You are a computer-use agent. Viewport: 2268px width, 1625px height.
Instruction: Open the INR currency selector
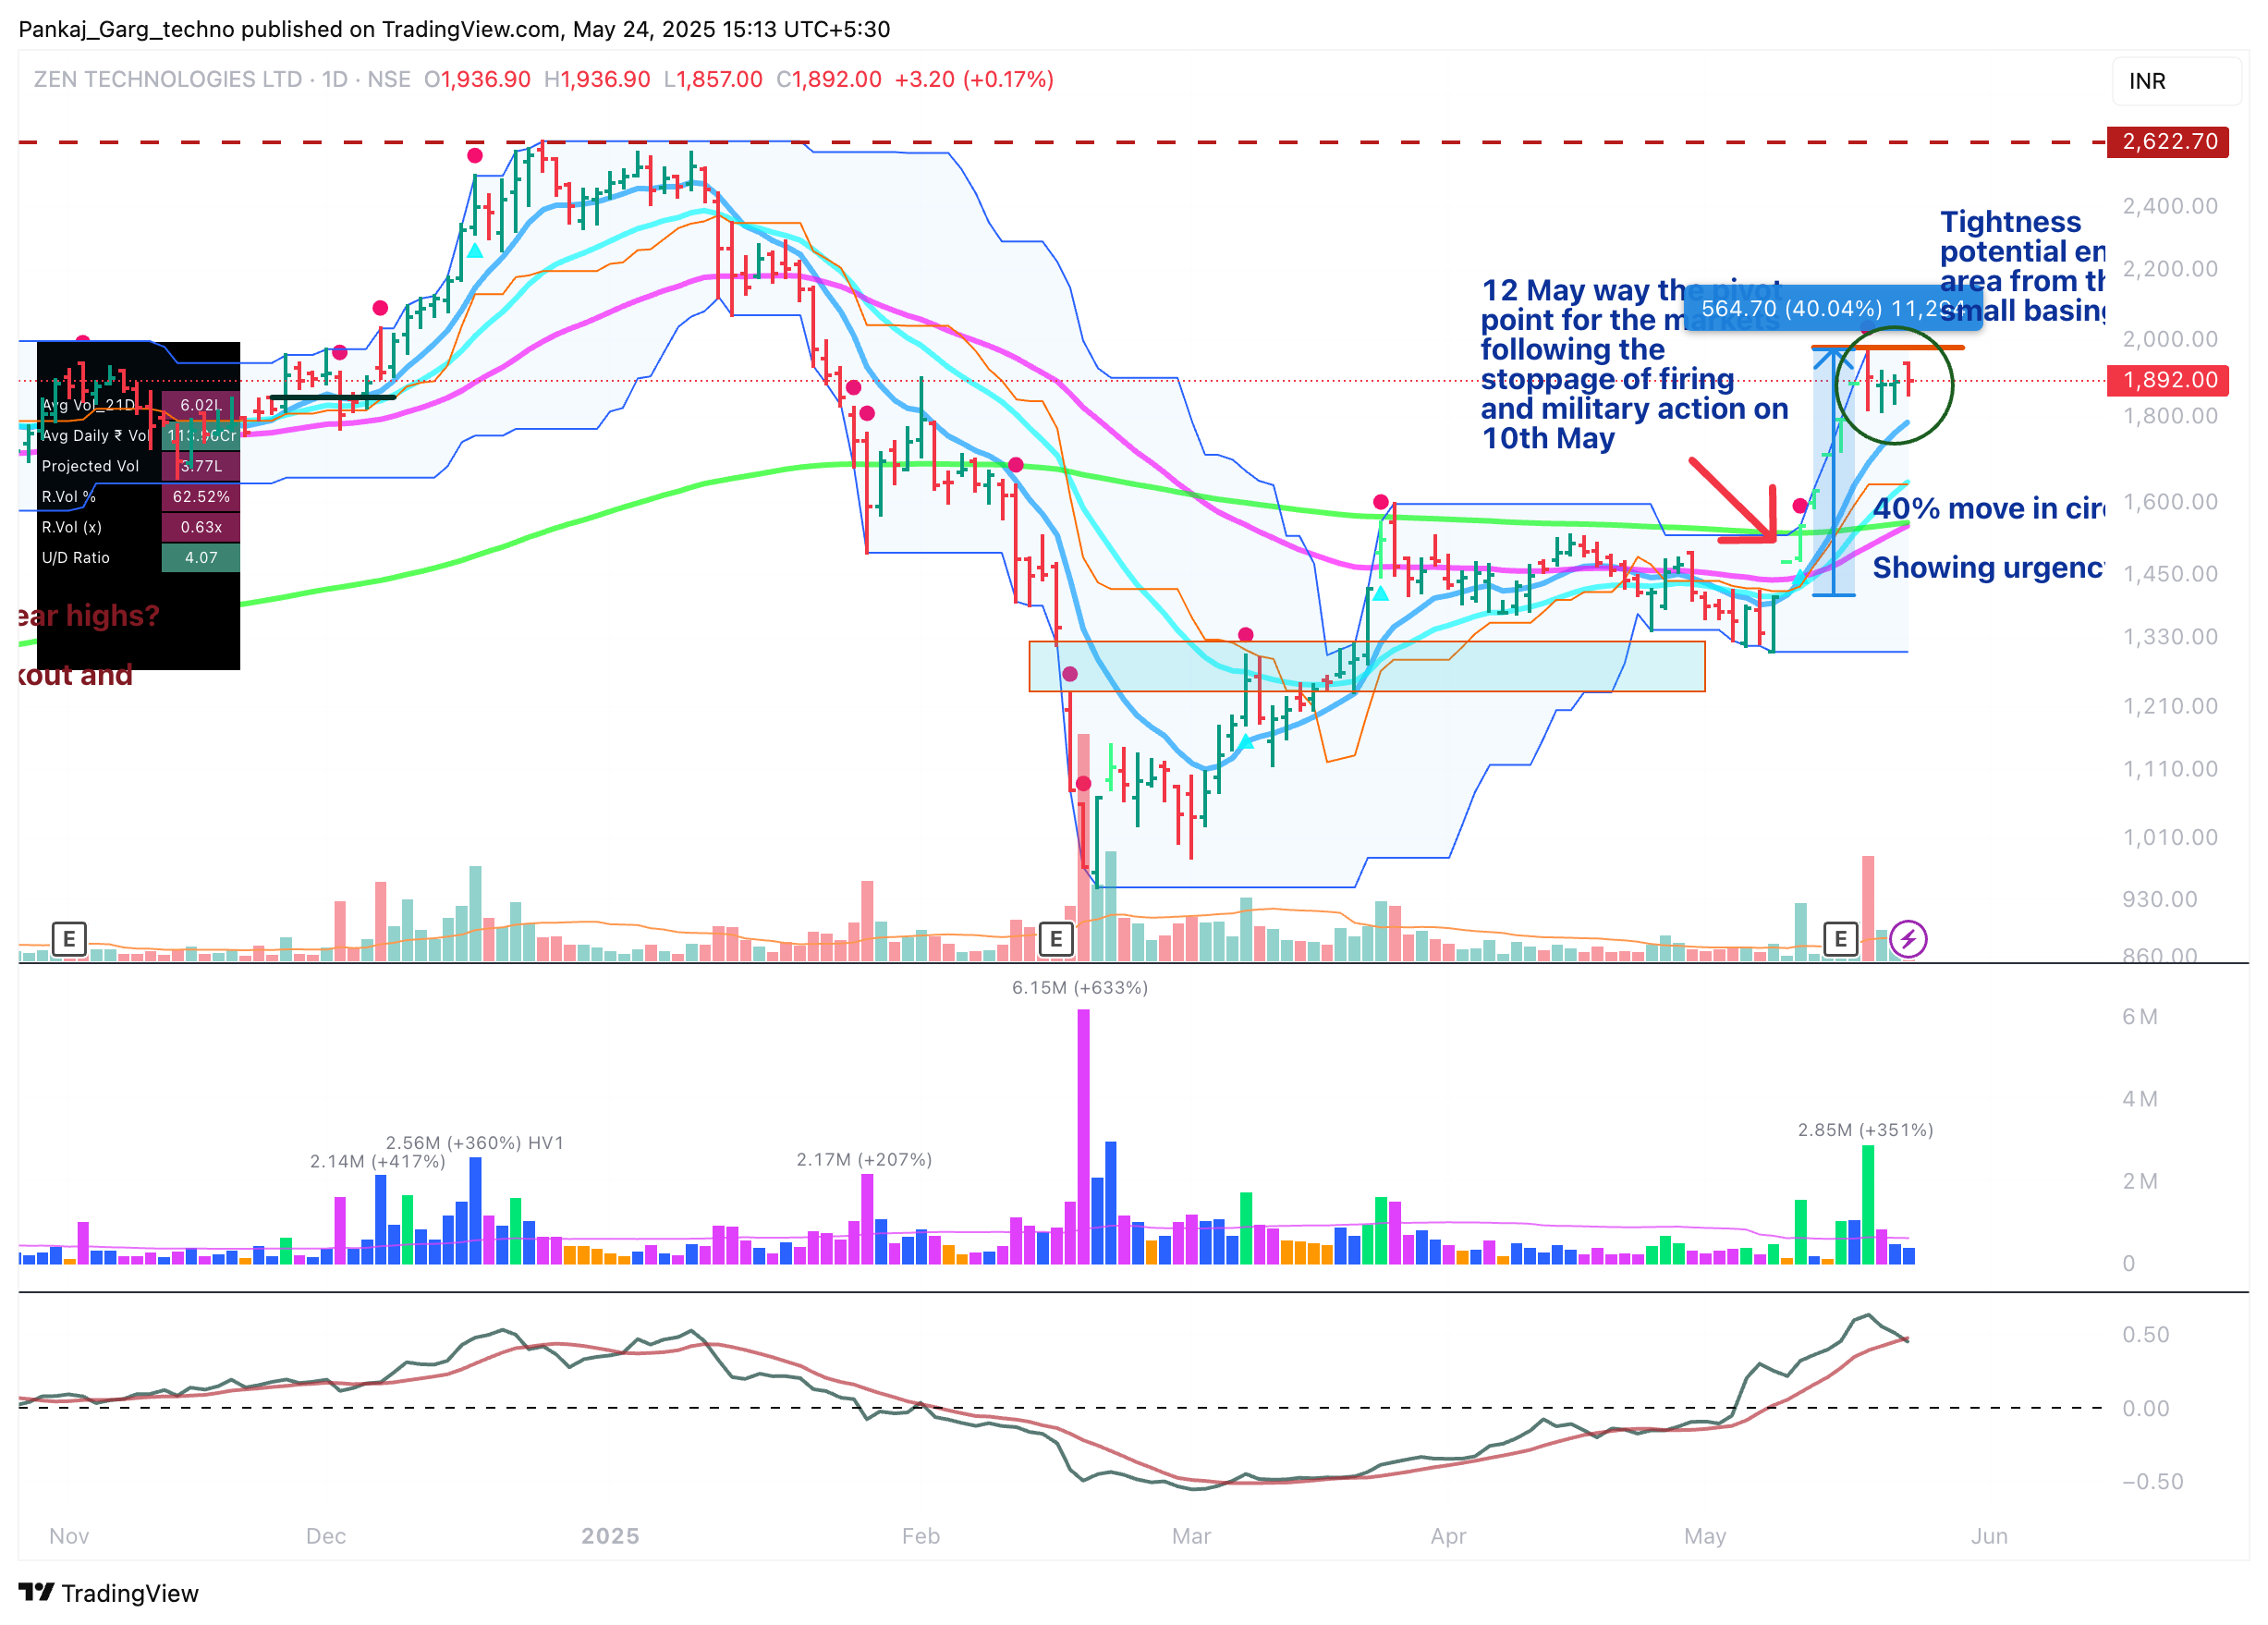pyautogui.click(x=2176, y=81)
